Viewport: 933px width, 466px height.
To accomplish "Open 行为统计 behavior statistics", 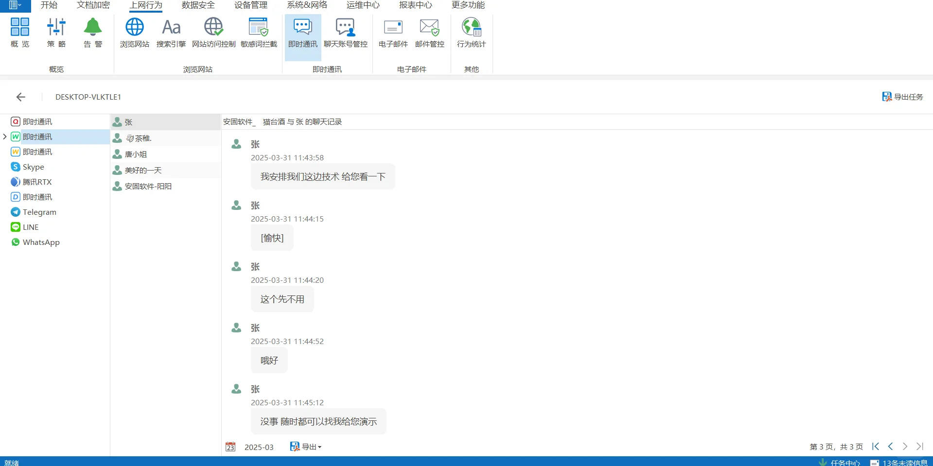I will 470,32.
